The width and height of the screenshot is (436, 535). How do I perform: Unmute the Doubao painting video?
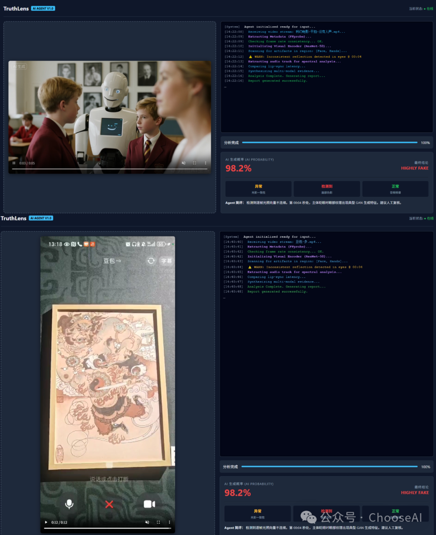[x=147, y=522]
